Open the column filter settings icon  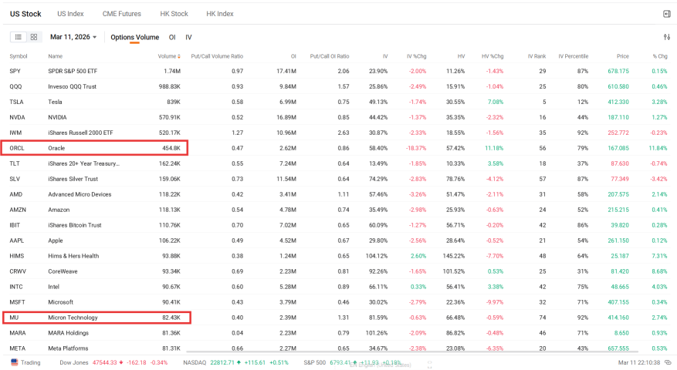667,37
